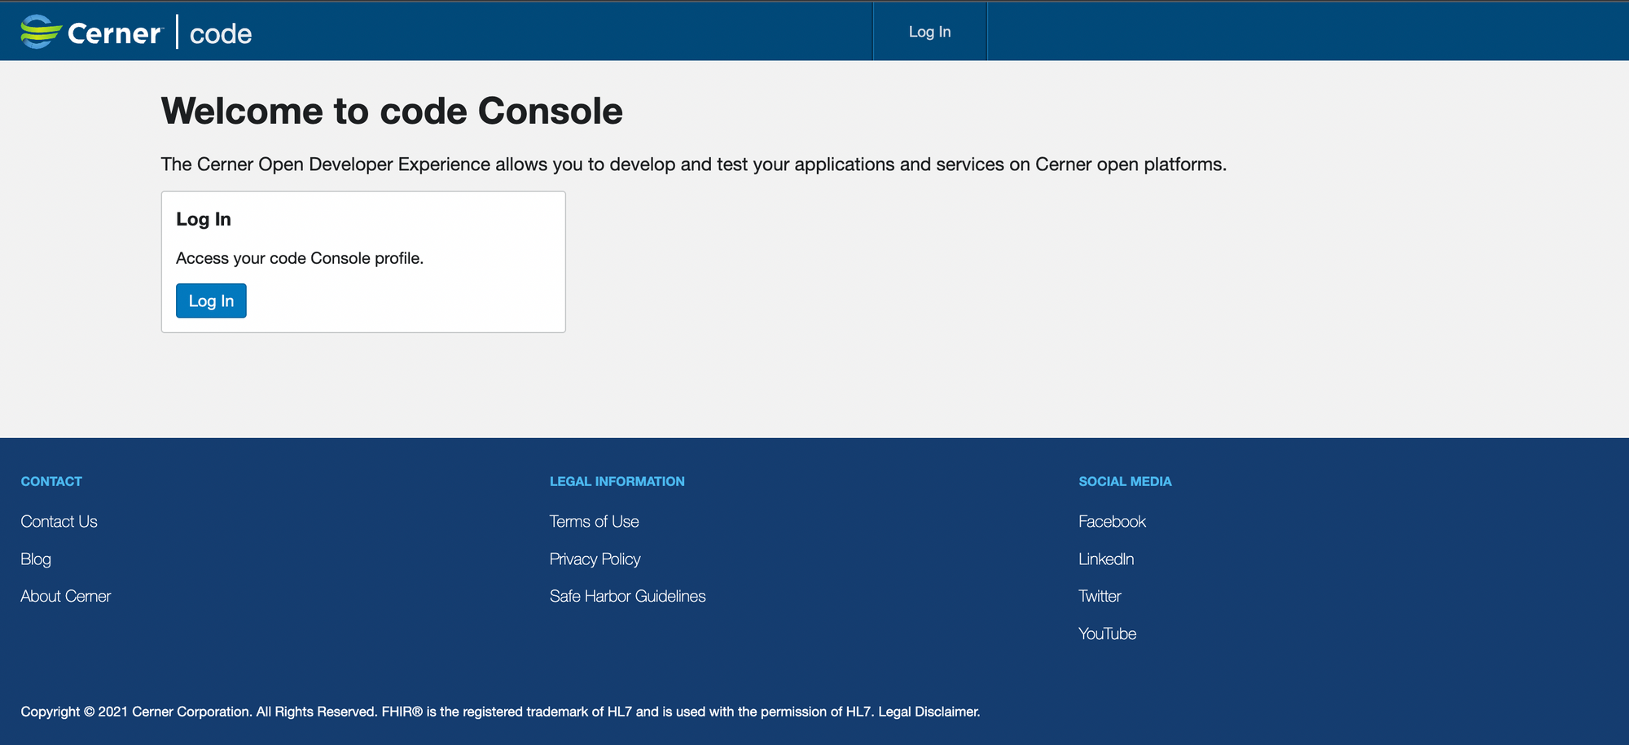
Task: View the Privacy Policy link
Action: [x=595, y=559]
